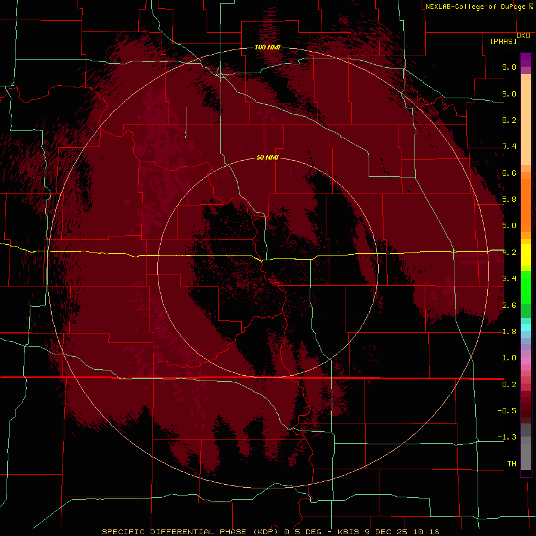Click the 8.2 scale label
The height and width of the screenshot is (536, 536).
point(509,120)
